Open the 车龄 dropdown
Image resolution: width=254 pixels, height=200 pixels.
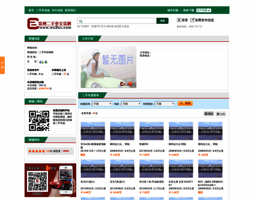click(131, 104)
